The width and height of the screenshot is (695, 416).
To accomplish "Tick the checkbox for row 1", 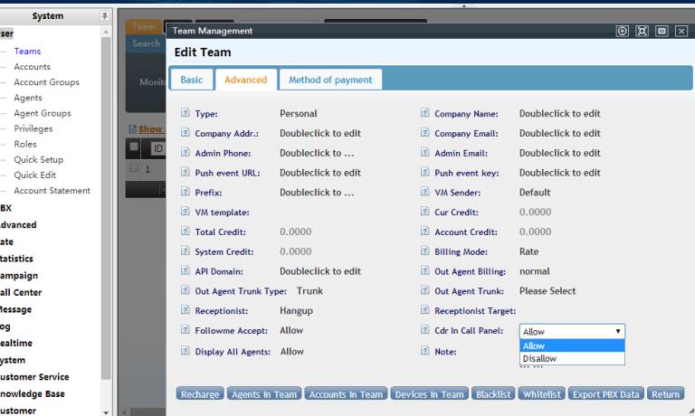I will coord(134,168).
